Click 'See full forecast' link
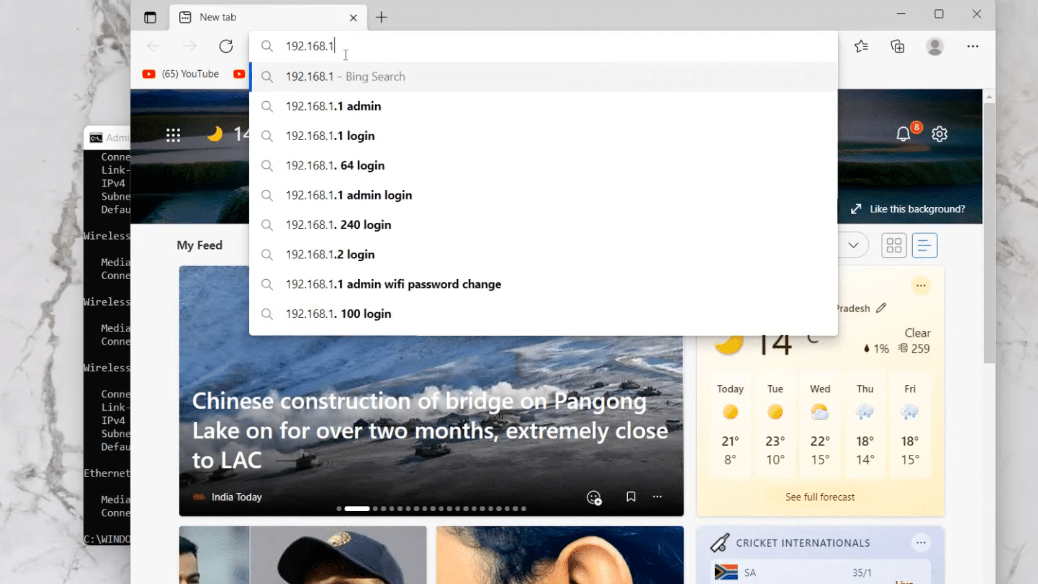This screenshot has height=584, width=1038. pos(820,497)
